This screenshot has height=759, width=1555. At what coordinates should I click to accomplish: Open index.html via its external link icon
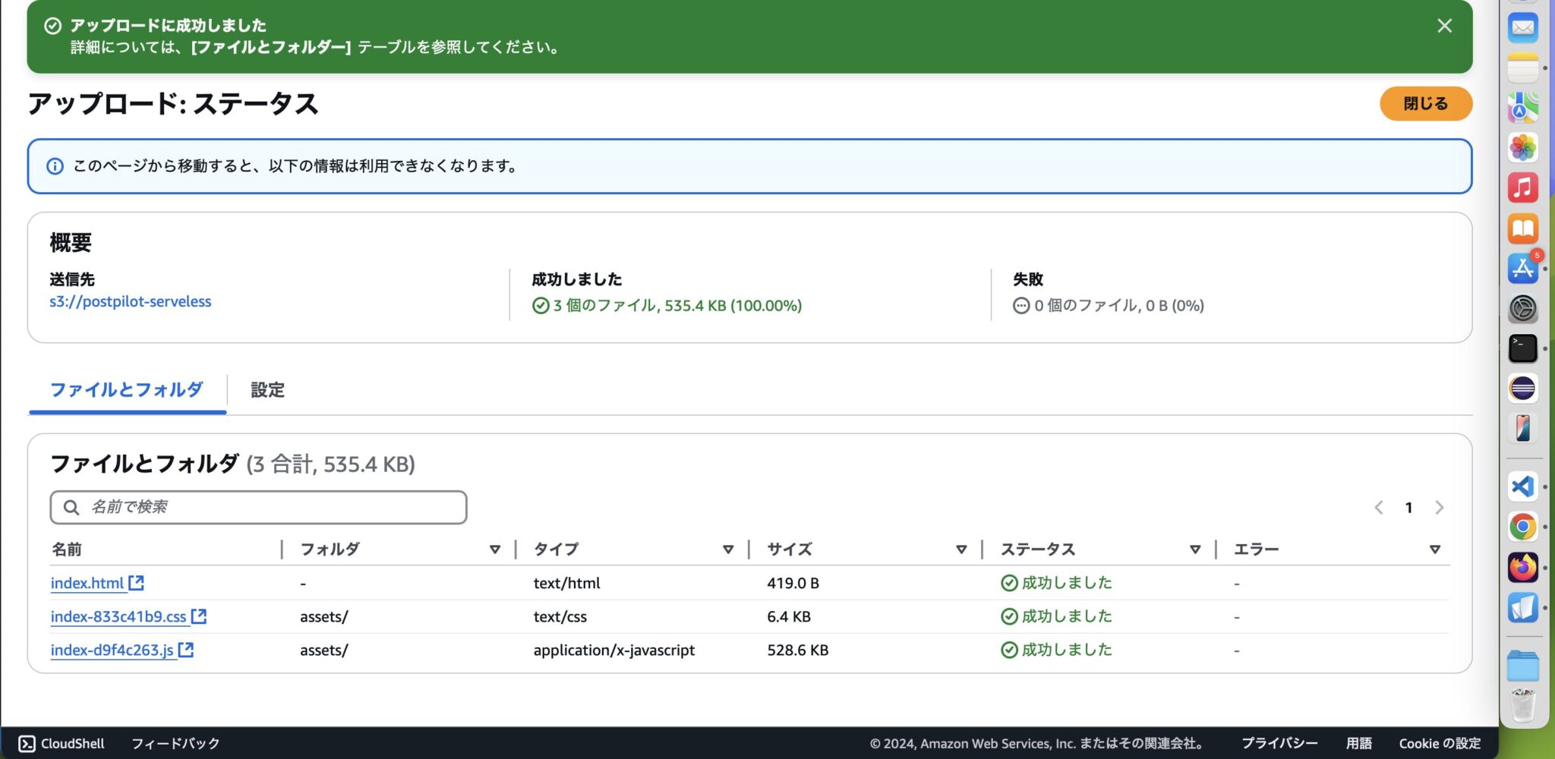pos(137,582)
